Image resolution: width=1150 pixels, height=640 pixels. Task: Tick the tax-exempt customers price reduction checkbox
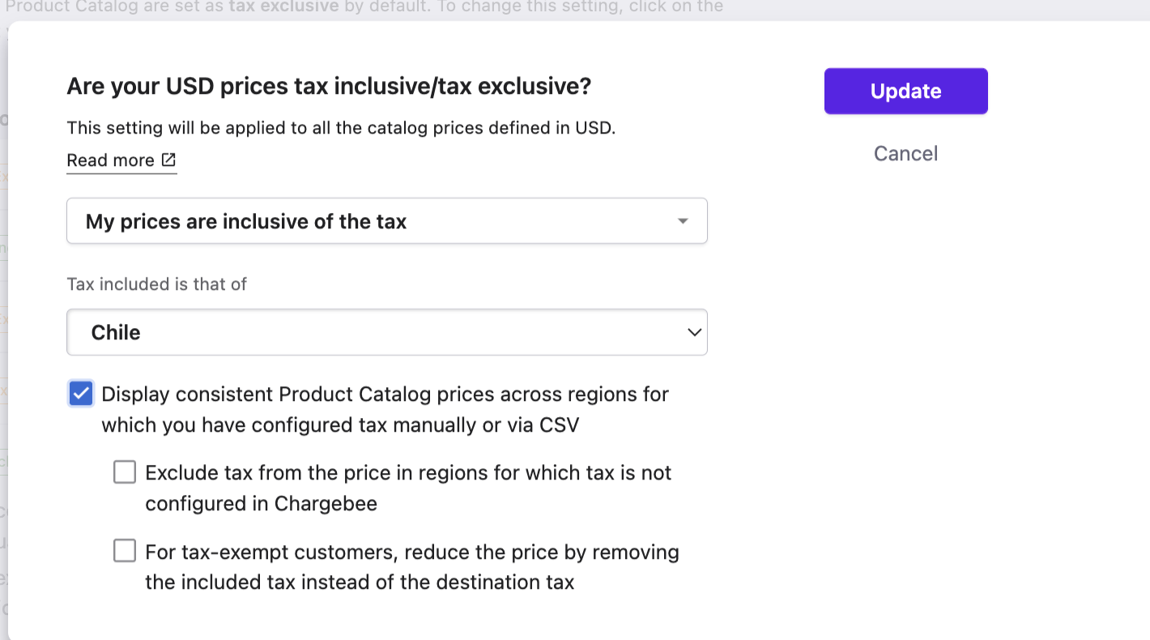(125, 552)
